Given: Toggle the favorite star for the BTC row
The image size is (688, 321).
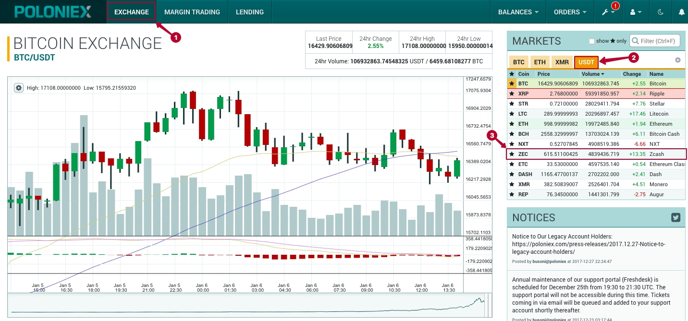Looking at the screenshot, I should click(x=512, y=83).
